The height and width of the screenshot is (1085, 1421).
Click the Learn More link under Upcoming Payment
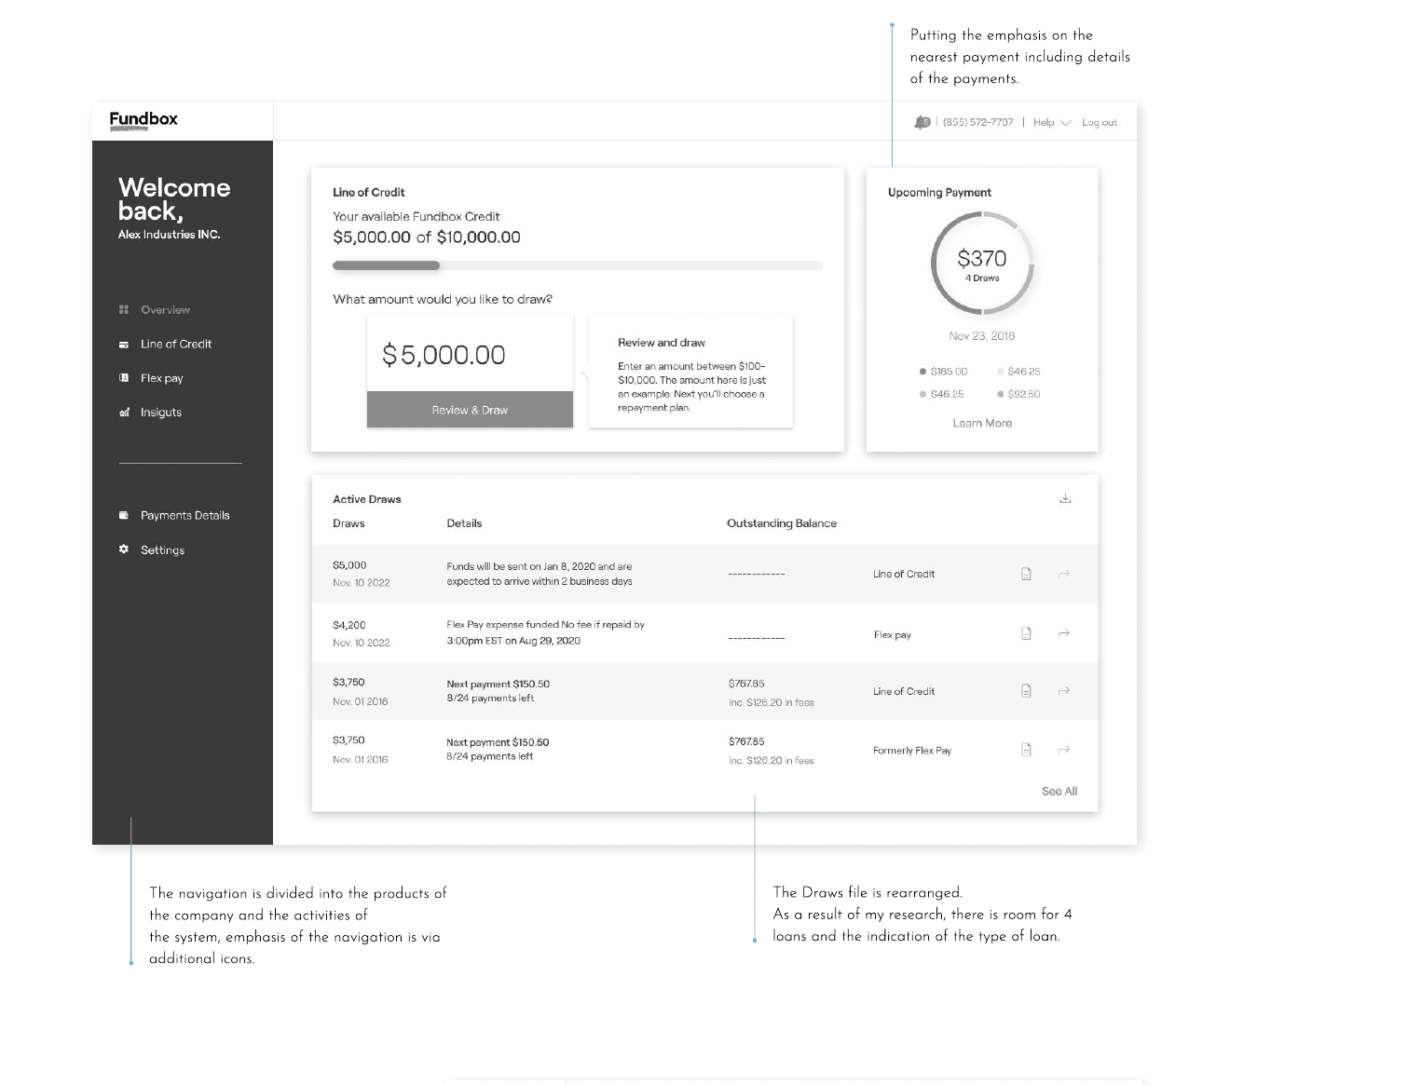[x=982, y=423]
